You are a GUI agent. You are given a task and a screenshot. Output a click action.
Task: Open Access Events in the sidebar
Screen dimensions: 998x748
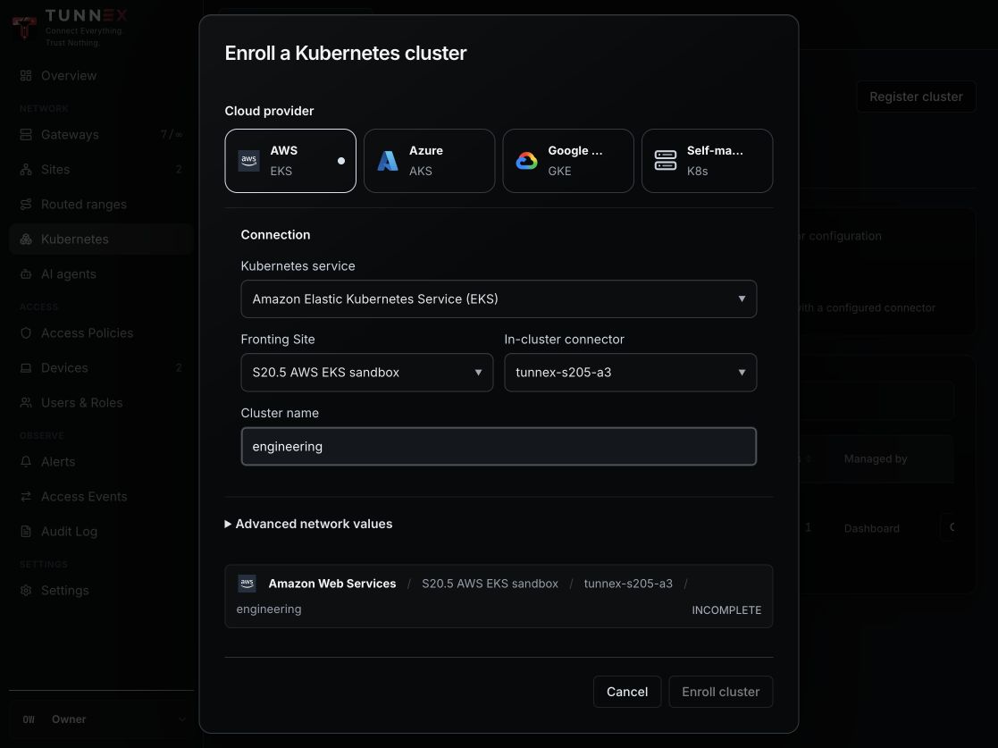click(101, 497)
